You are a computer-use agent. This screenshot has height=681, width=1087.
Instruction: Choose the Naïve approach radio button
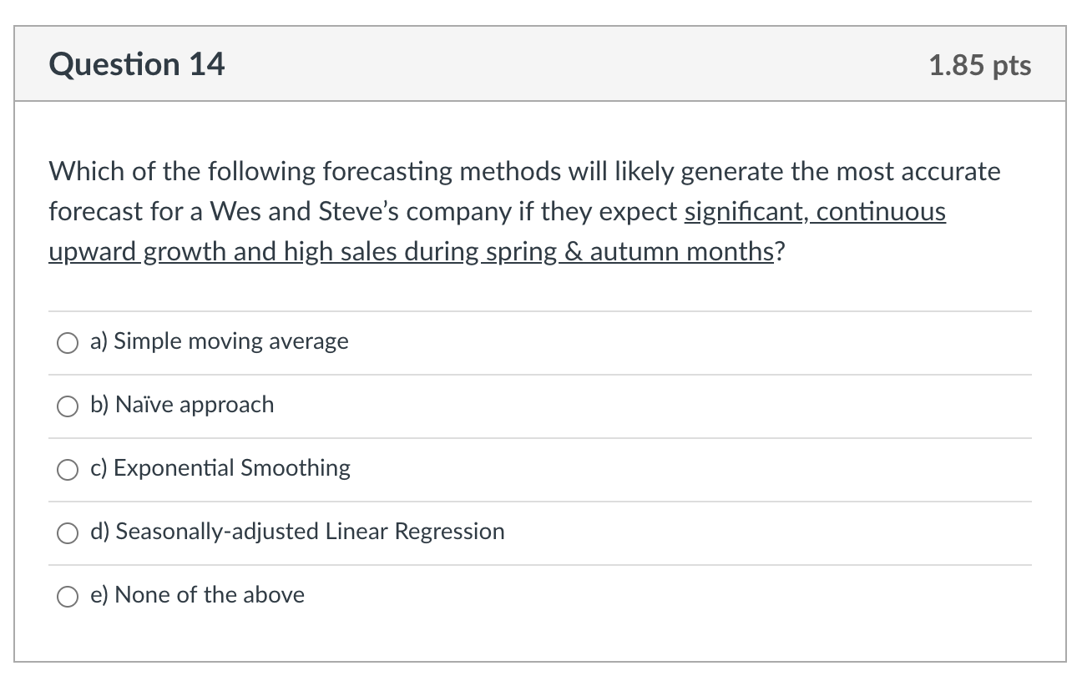[67, 406]
